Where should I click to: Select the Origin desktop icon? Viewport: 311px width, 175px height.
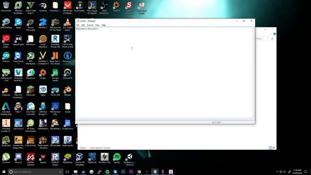point(43,74)
